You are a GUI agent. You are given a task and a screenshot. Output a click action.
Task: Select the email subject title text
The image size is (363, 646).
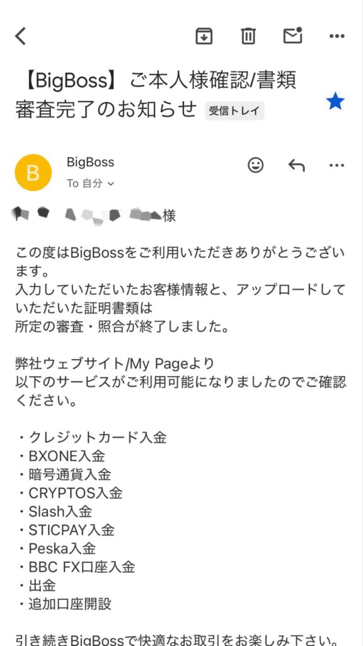(156, 95)
